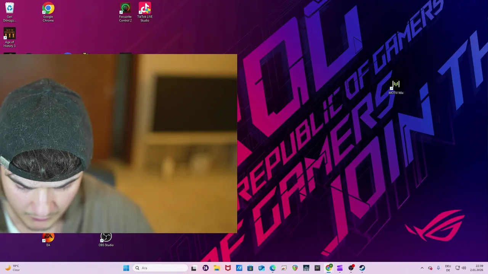Open the EA desktop shortcut

(48, 240)
